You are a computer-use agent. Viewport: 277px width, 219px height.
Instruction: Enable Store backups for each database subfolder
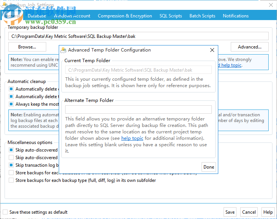pyautogui.click(x=11, y=173)
